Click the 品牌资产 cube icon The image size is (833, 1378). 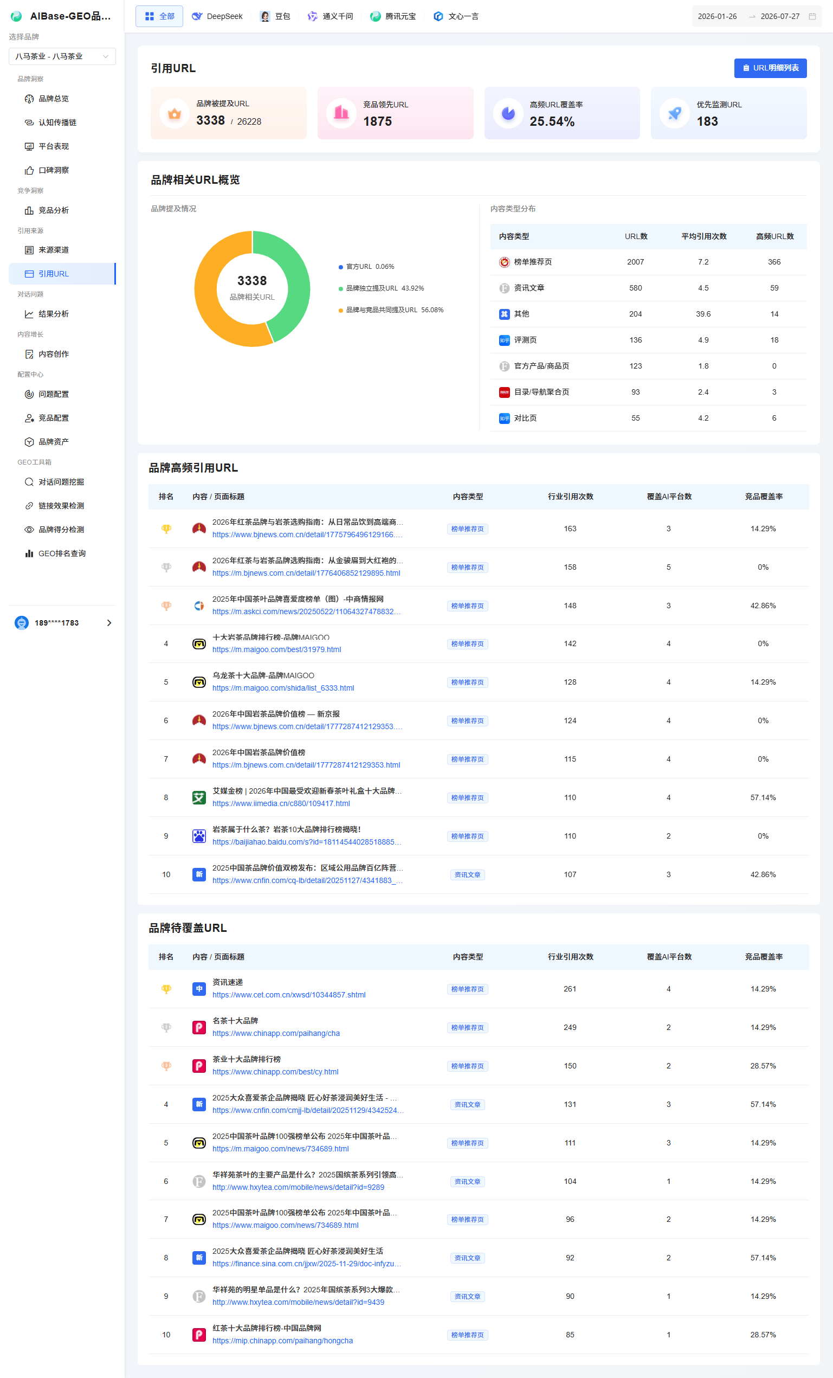29,442
